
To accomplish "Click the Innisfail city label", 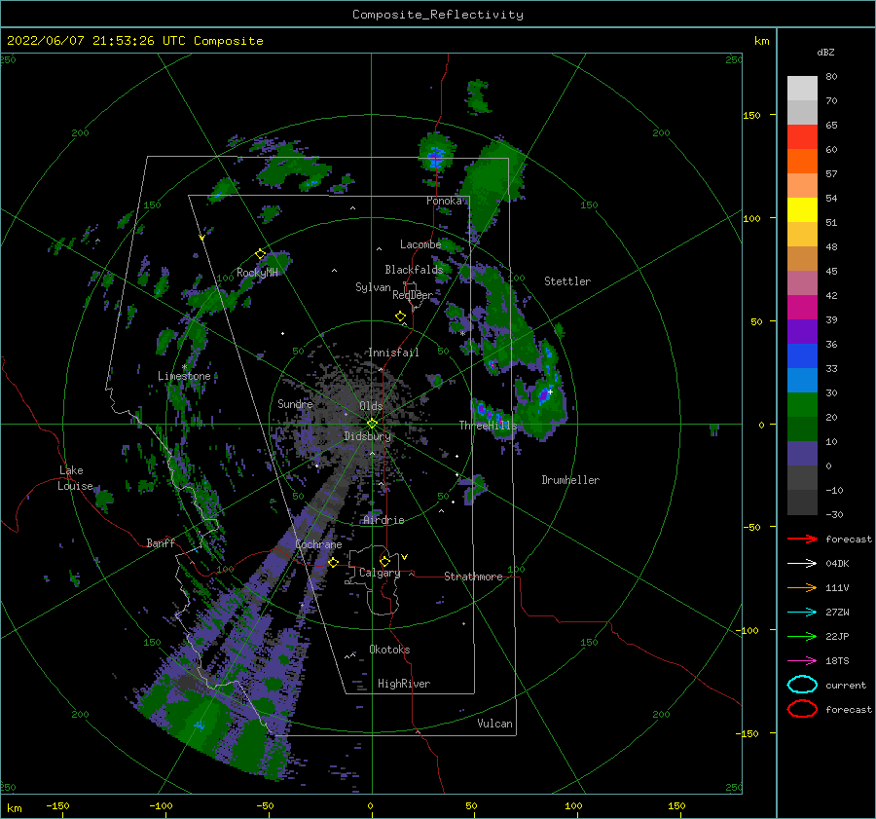I will [393, 353].
